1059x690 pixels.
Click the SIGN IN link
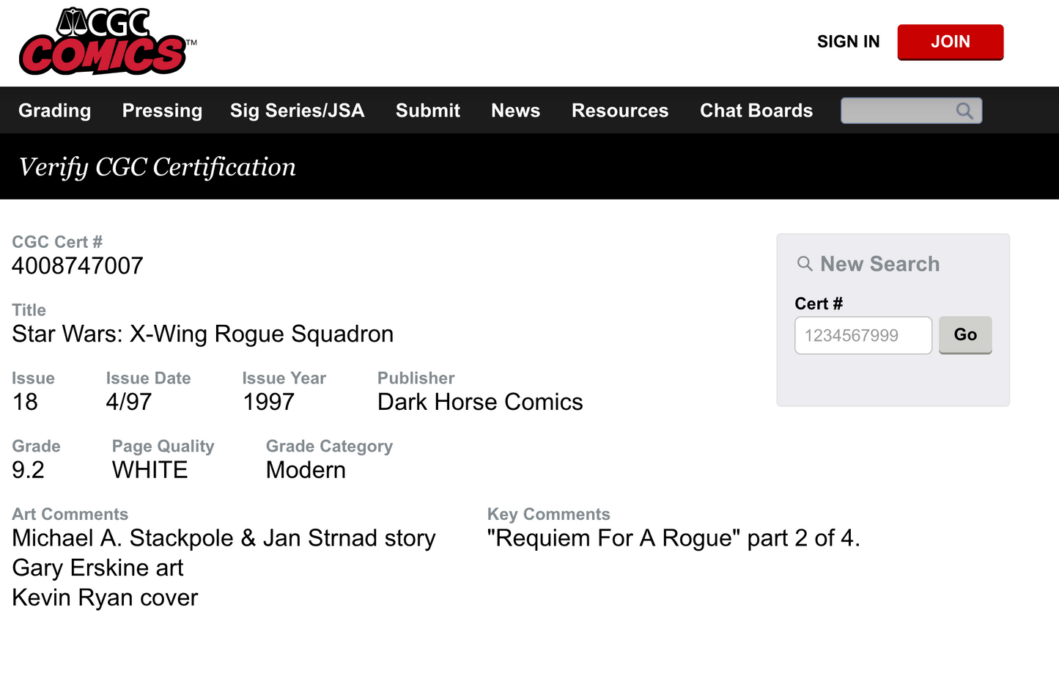(848, 42)
